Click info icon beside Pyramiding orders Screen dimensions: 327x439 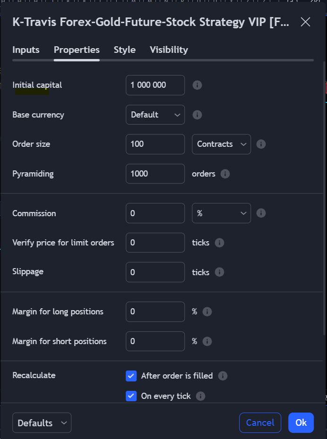click(225, 174)
